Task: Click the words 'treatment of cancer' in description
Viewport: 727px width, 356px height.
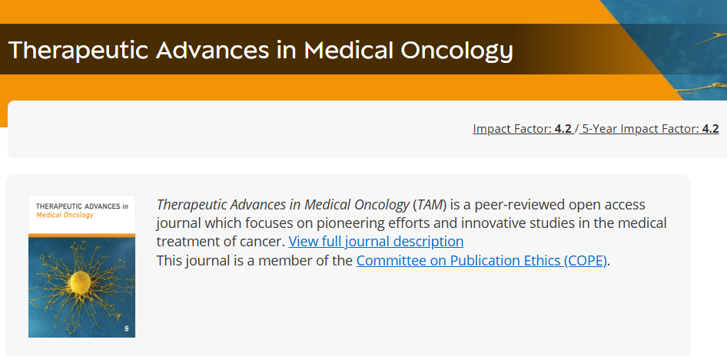Action: tap(220, 242)
